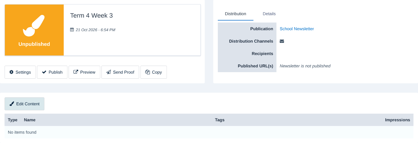Open newsletter Settings

coord(20,72)
